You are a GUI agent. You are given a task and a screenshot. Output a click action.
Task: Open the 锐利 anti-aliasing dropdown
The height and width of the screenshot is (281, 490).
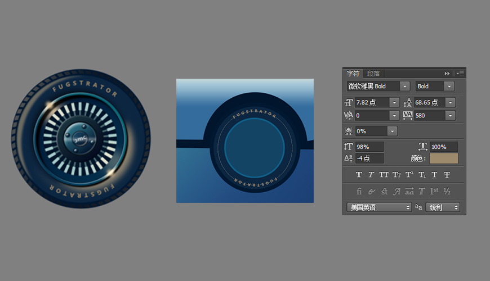443,207
